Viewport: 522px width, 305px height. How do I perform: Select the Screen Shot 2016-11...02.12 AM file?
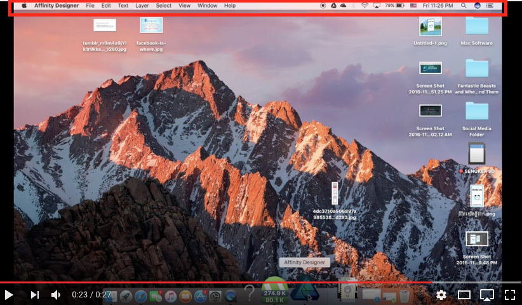(x=430, y=121)
